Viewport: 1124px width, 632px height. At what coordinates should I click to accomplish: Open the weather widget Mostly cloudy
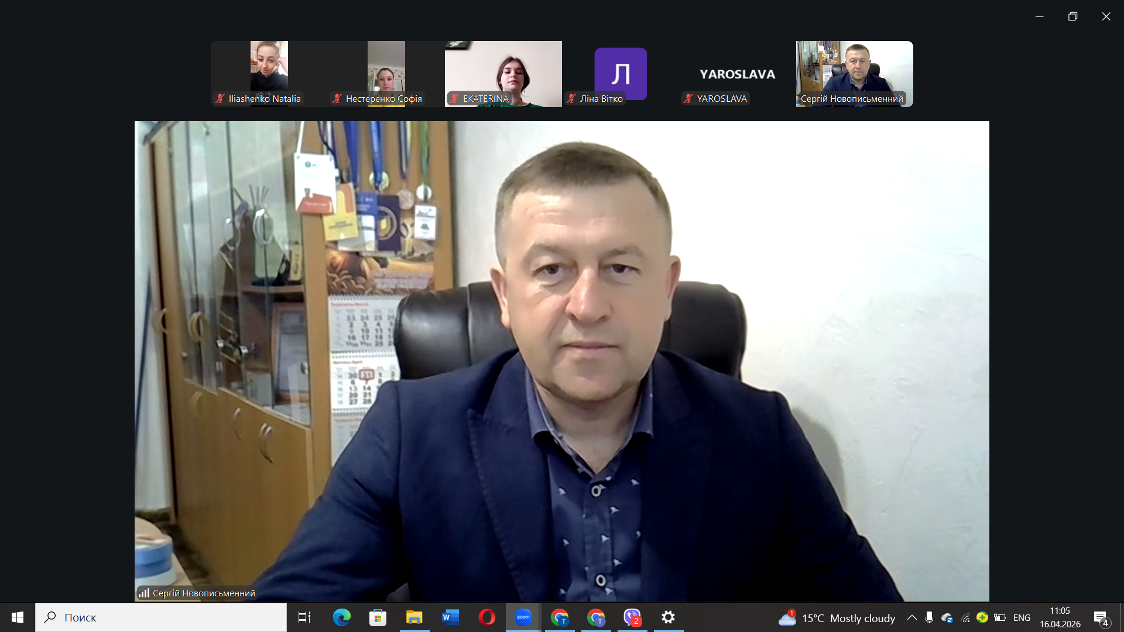(x=837, y=618)
